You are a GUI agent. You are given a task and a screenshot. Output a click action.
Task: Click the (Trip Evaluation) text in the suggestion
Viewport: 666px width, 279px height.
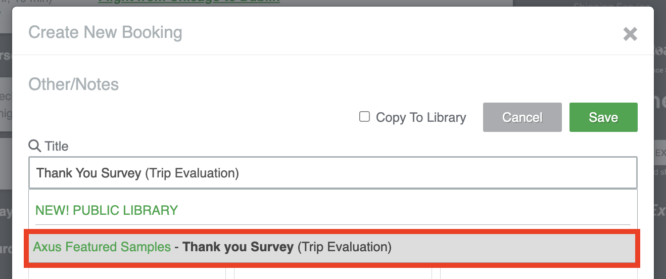coord(344,247)
